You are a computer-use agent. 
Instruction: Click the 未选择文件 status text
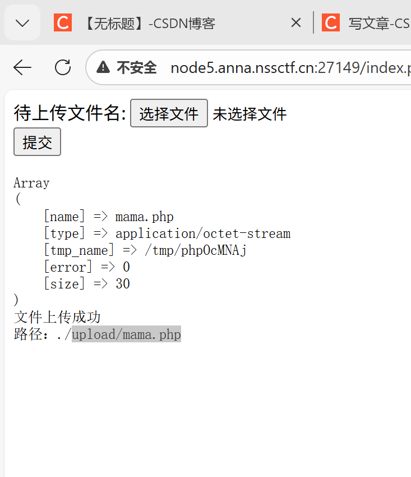point(250,114)
